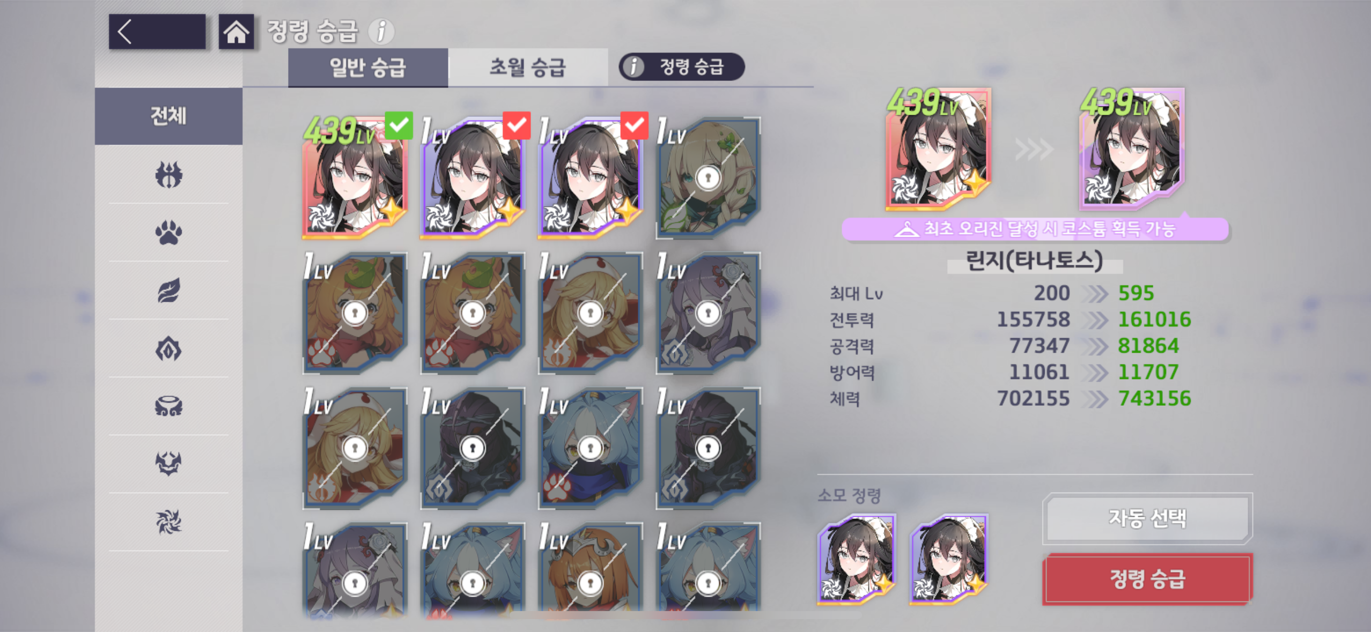Filter by the flame diamond icon
Screen dimensions: 1371x632
pyautogui.click(x=168, y=349)
